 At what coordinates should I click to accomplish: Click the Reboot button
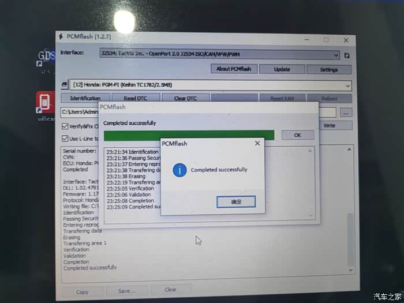329,99
